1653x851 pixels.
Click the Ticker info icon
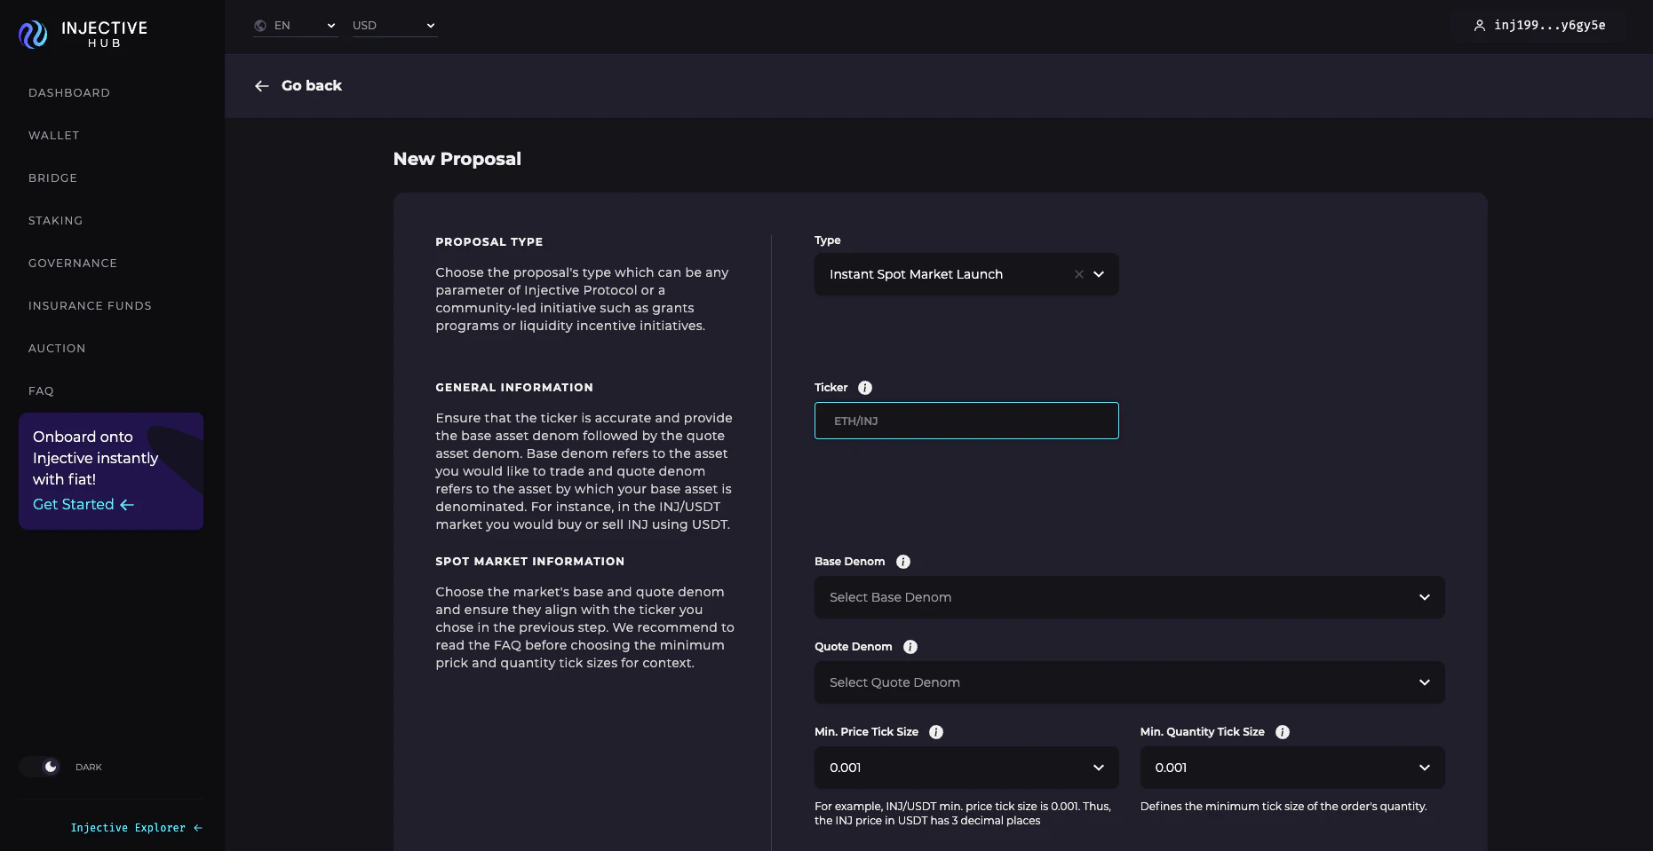click(865, 388)
